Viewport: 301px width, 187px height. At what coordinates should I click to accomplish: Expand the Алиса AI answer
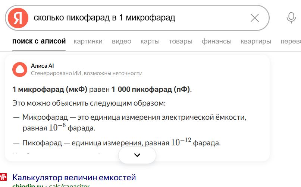pos(137,155)
